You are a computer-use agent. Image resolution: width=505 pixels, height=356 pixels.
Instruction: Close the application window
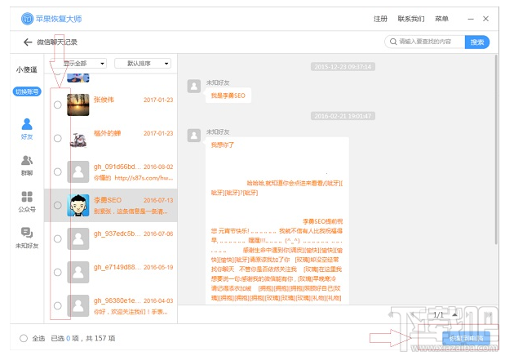pyautogui.click(x=485, y=19)
